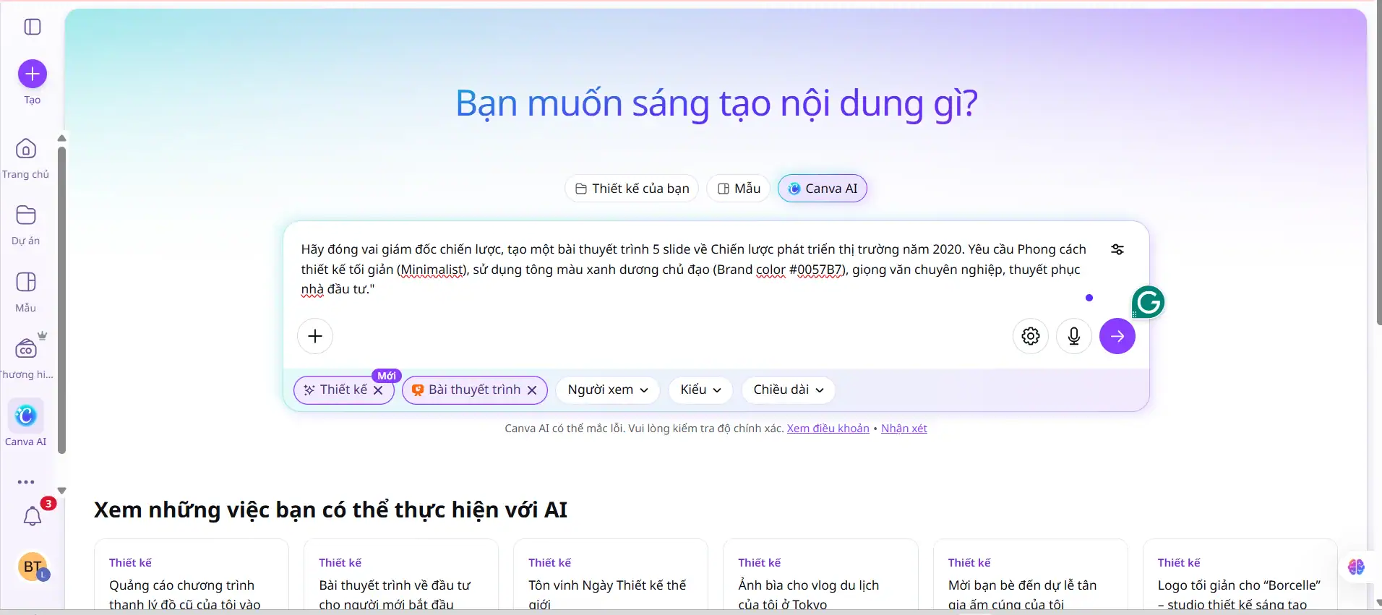This screenshot has height=615, width=1382.
Task: Show more sidebar options (three dots)
Action: click(26, 482)
